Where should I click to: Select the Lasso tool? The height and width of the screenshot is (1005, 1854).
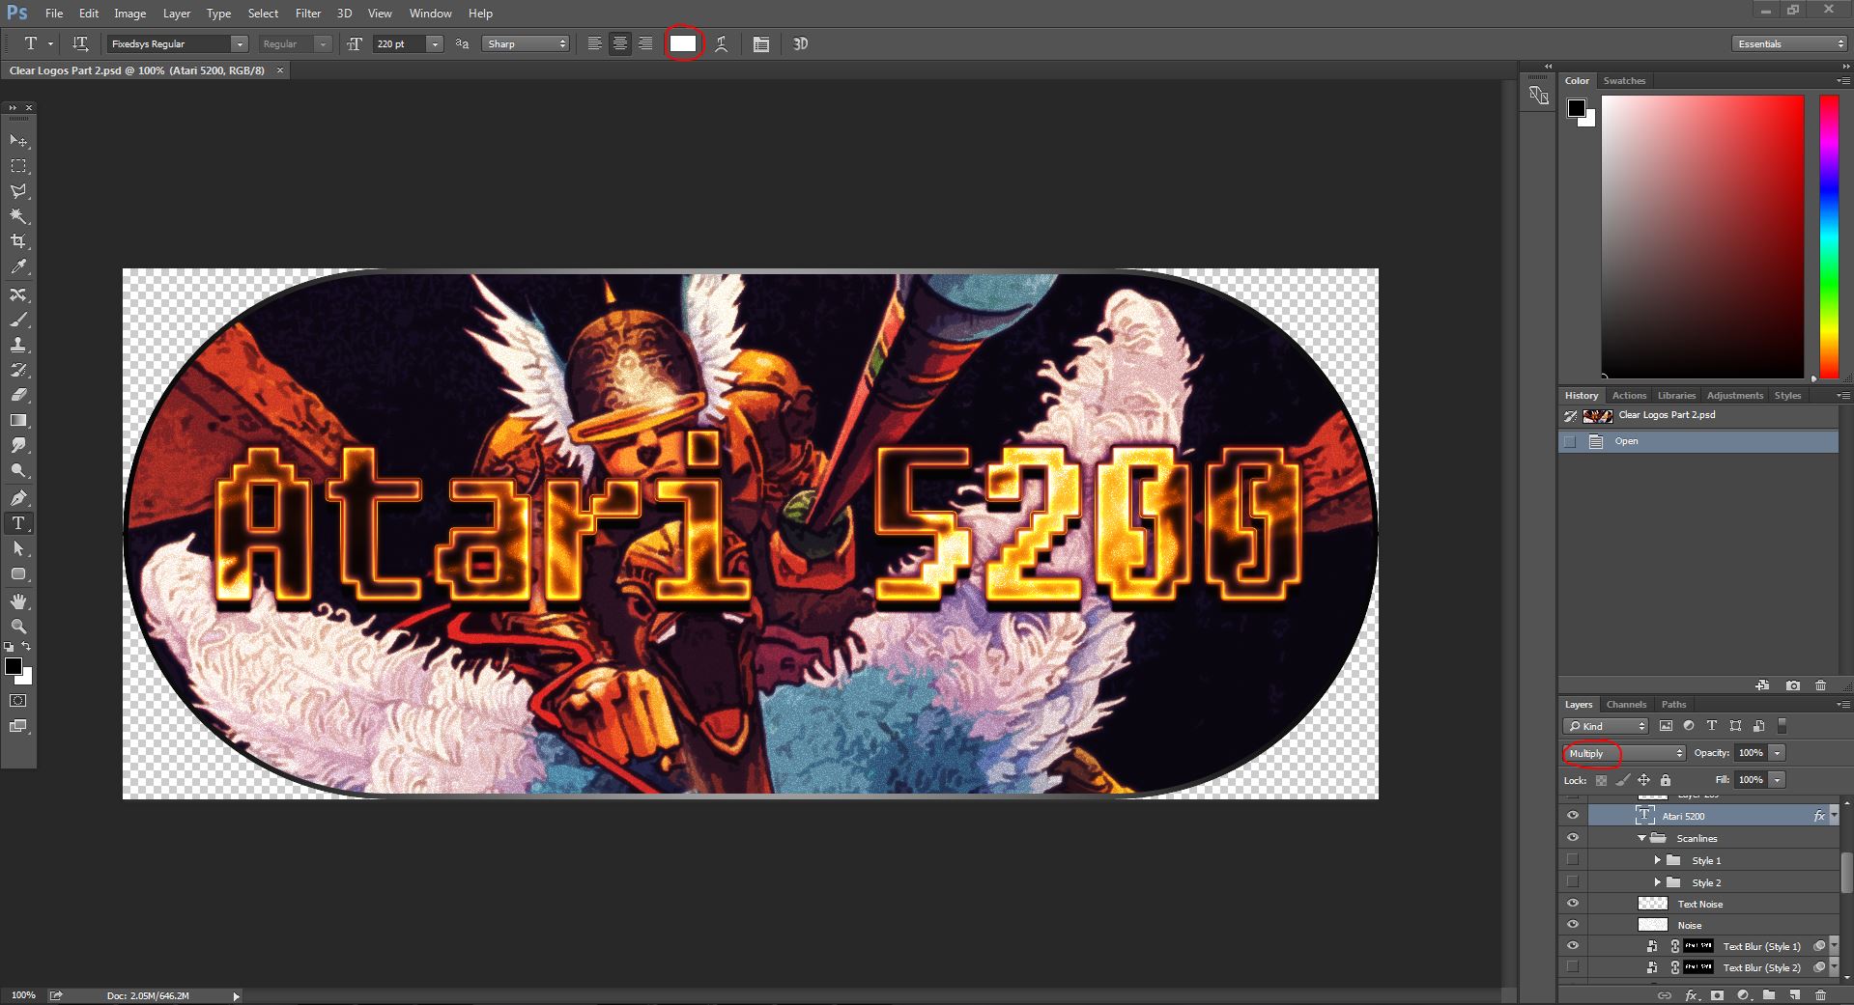pos(18,191)
